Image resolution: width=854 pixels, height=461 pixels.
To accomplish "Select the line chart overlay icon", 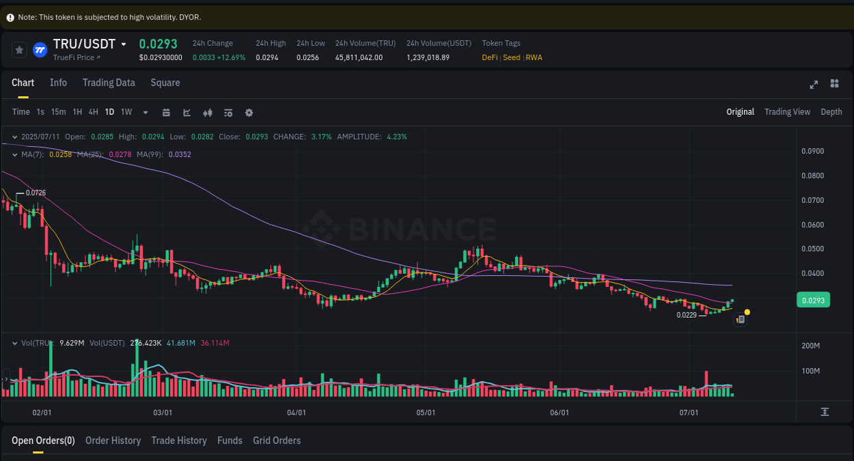I will tap(187, 112).
